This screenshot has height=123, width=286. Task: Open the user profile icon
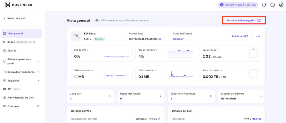click(281, 5)
